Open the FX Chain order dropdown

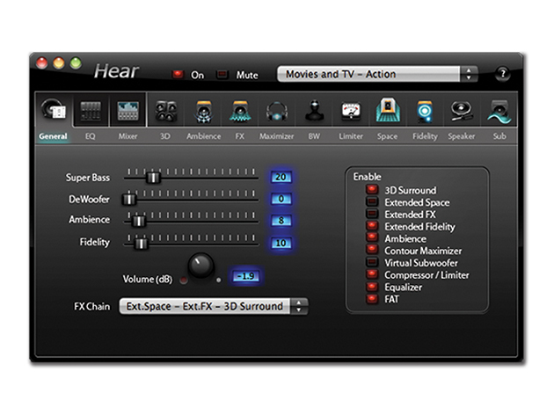click(214, 306)
